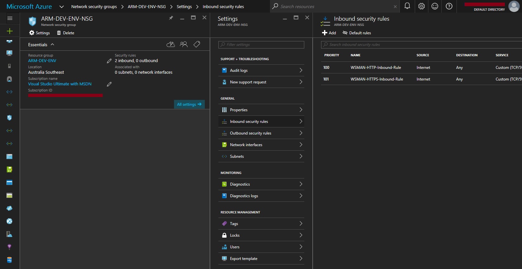Viewport: 522px width, 269px height.
Task: Click the green storage icon in left sidebar
Action: (x=9, y=169)
